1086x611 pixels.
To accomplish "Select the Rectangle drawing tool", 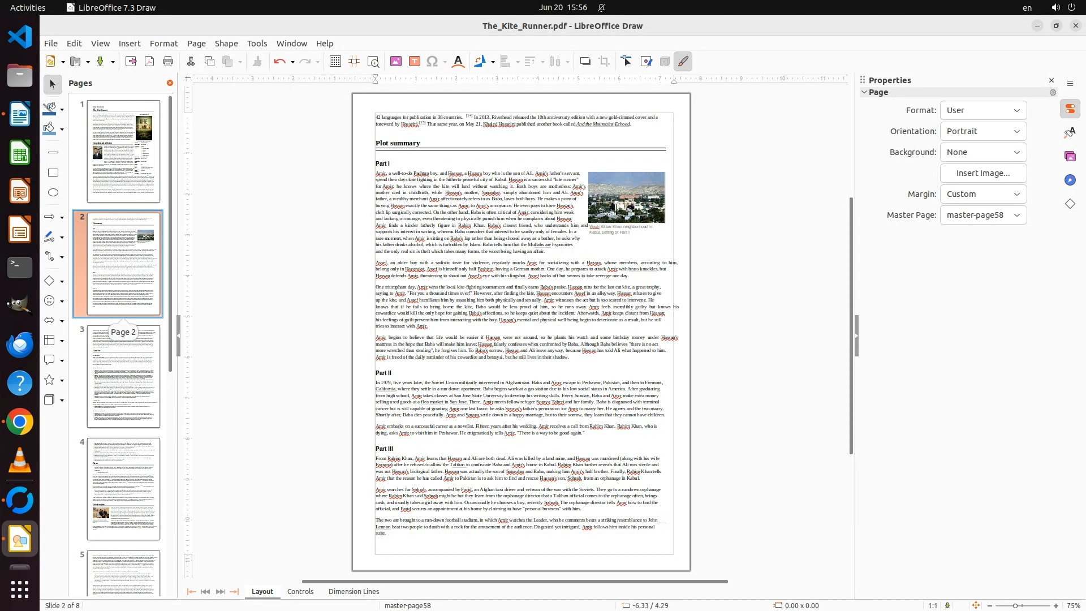I will (x=53, y=173).
